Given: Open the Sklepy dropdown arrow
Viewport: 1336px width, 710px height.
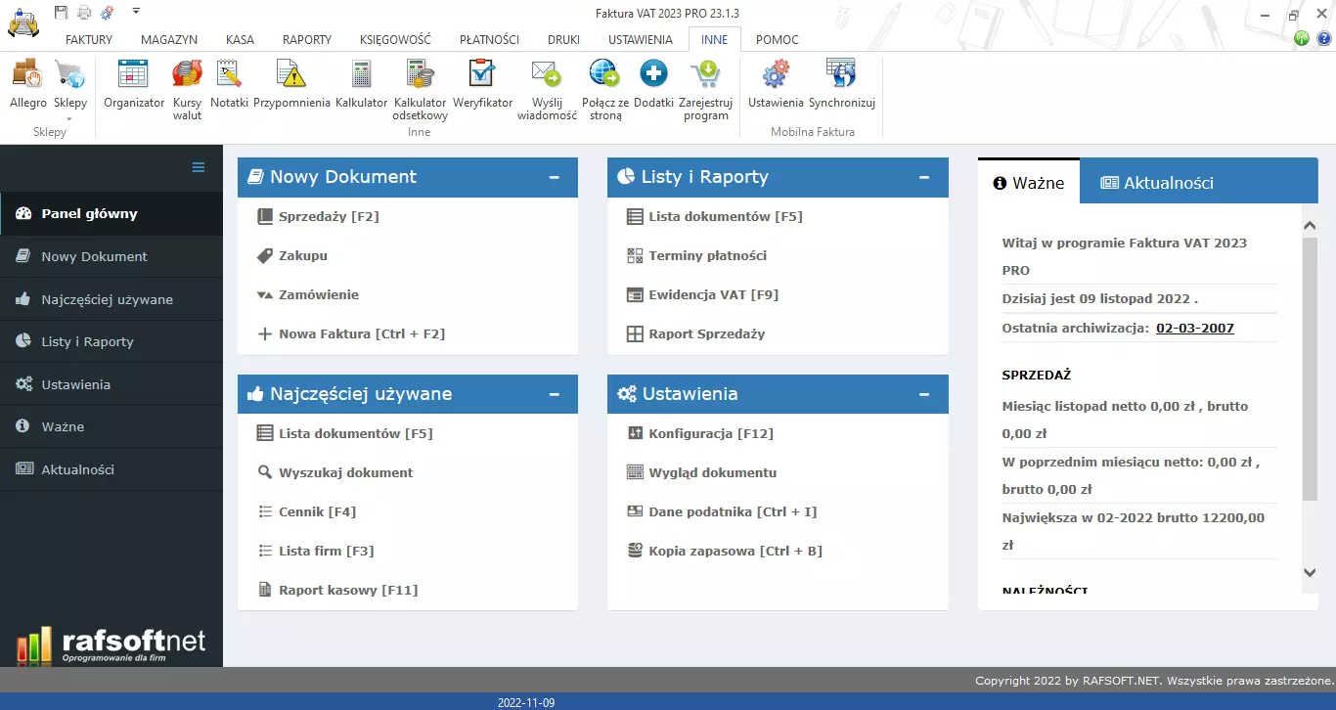Looking at the screenshot, I should coord(70,119).
